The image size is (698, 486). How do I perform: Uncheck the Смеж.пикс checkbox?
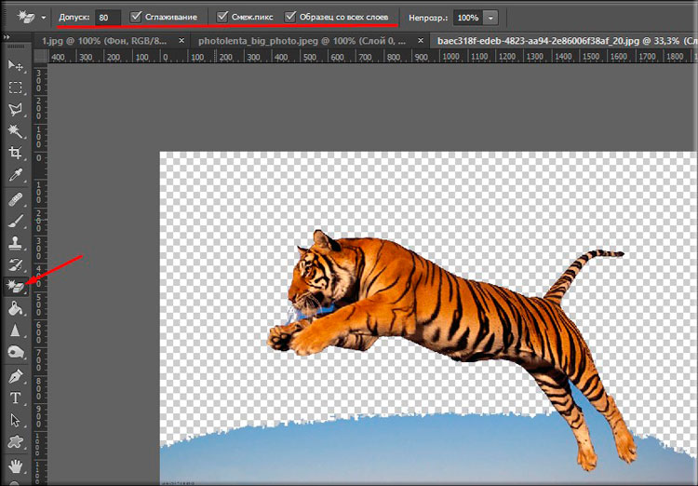click(222, 18)
